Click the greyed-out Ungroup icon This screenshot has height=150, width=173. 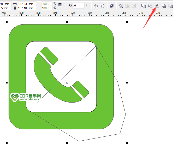[x=128, y=6]
